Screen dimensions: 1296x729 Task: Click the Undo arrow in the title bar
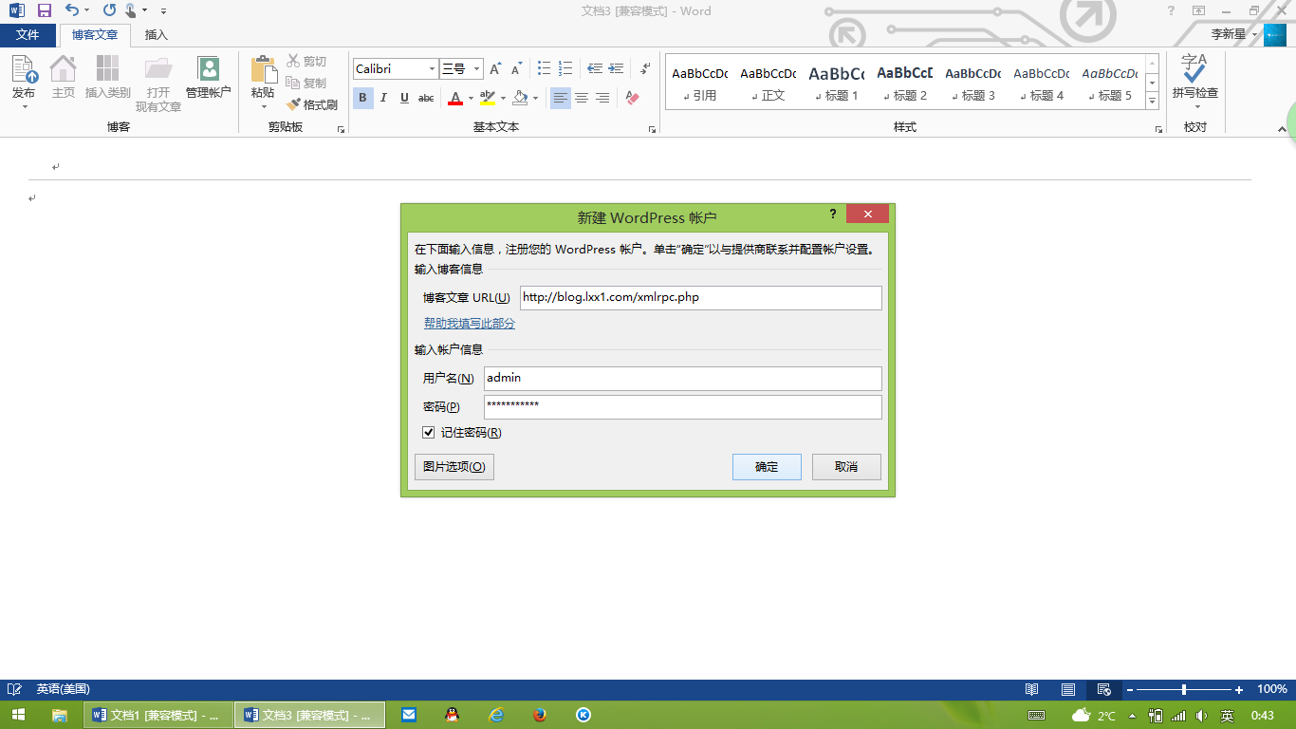72,10
